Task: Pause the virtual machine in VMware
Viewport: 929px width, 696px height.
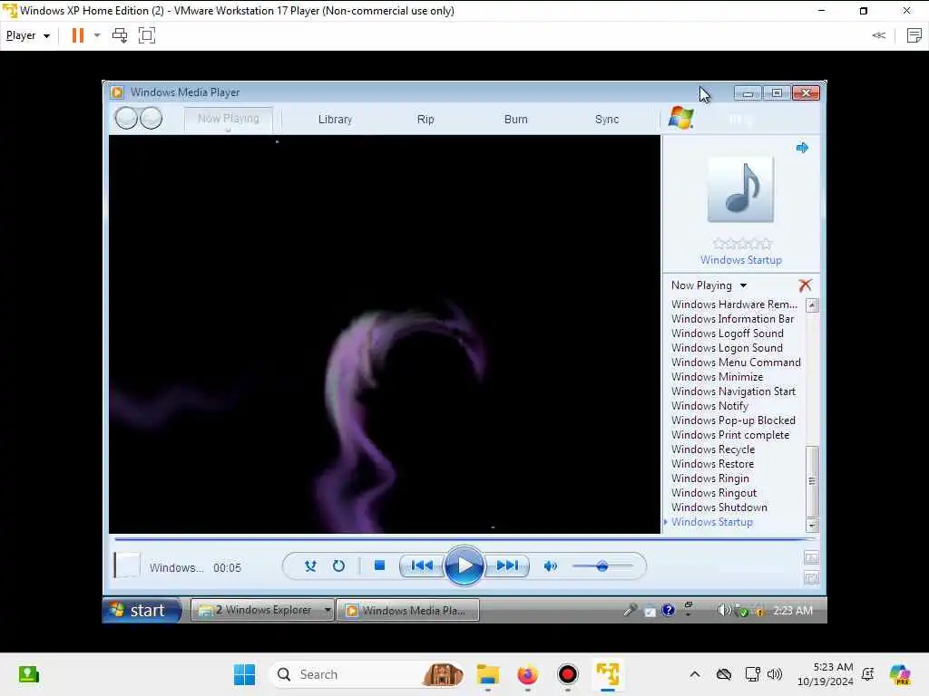Action: pyautogui.click(x=78, y=35)
